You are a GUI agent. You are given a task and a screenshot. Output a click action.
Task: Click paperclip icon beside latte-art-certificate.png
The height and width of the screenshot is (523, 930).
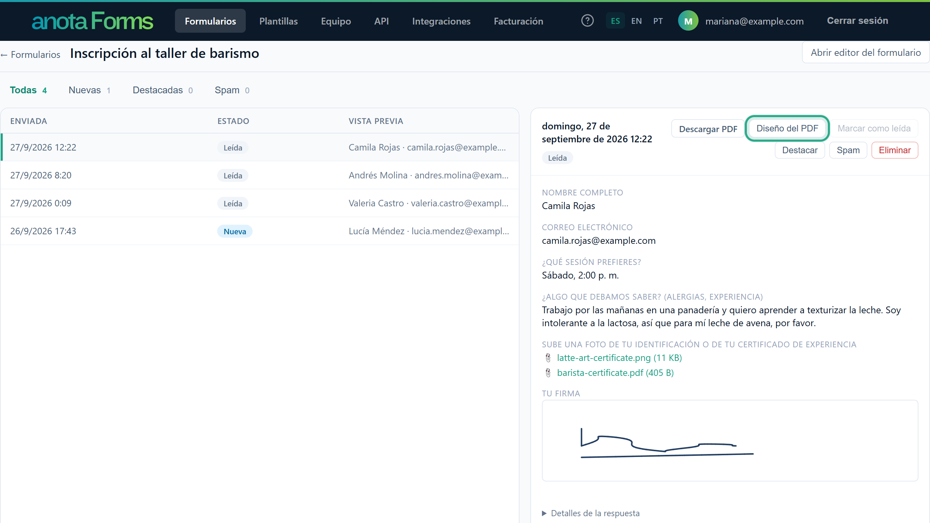point(548,358)
